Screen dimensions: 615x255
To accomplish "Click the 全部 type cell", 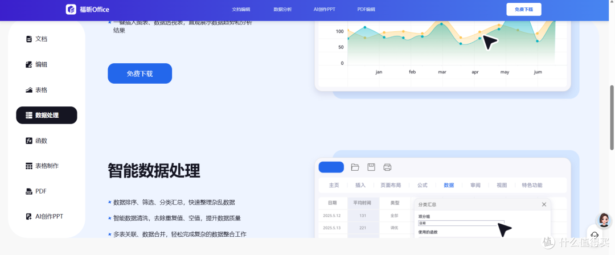I will [395, 215].
